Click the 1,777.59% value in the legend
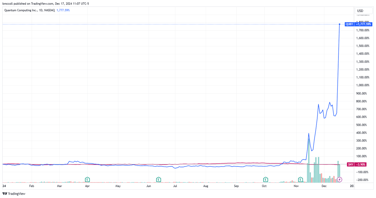The image size is (376, 198). pos(63,10)
